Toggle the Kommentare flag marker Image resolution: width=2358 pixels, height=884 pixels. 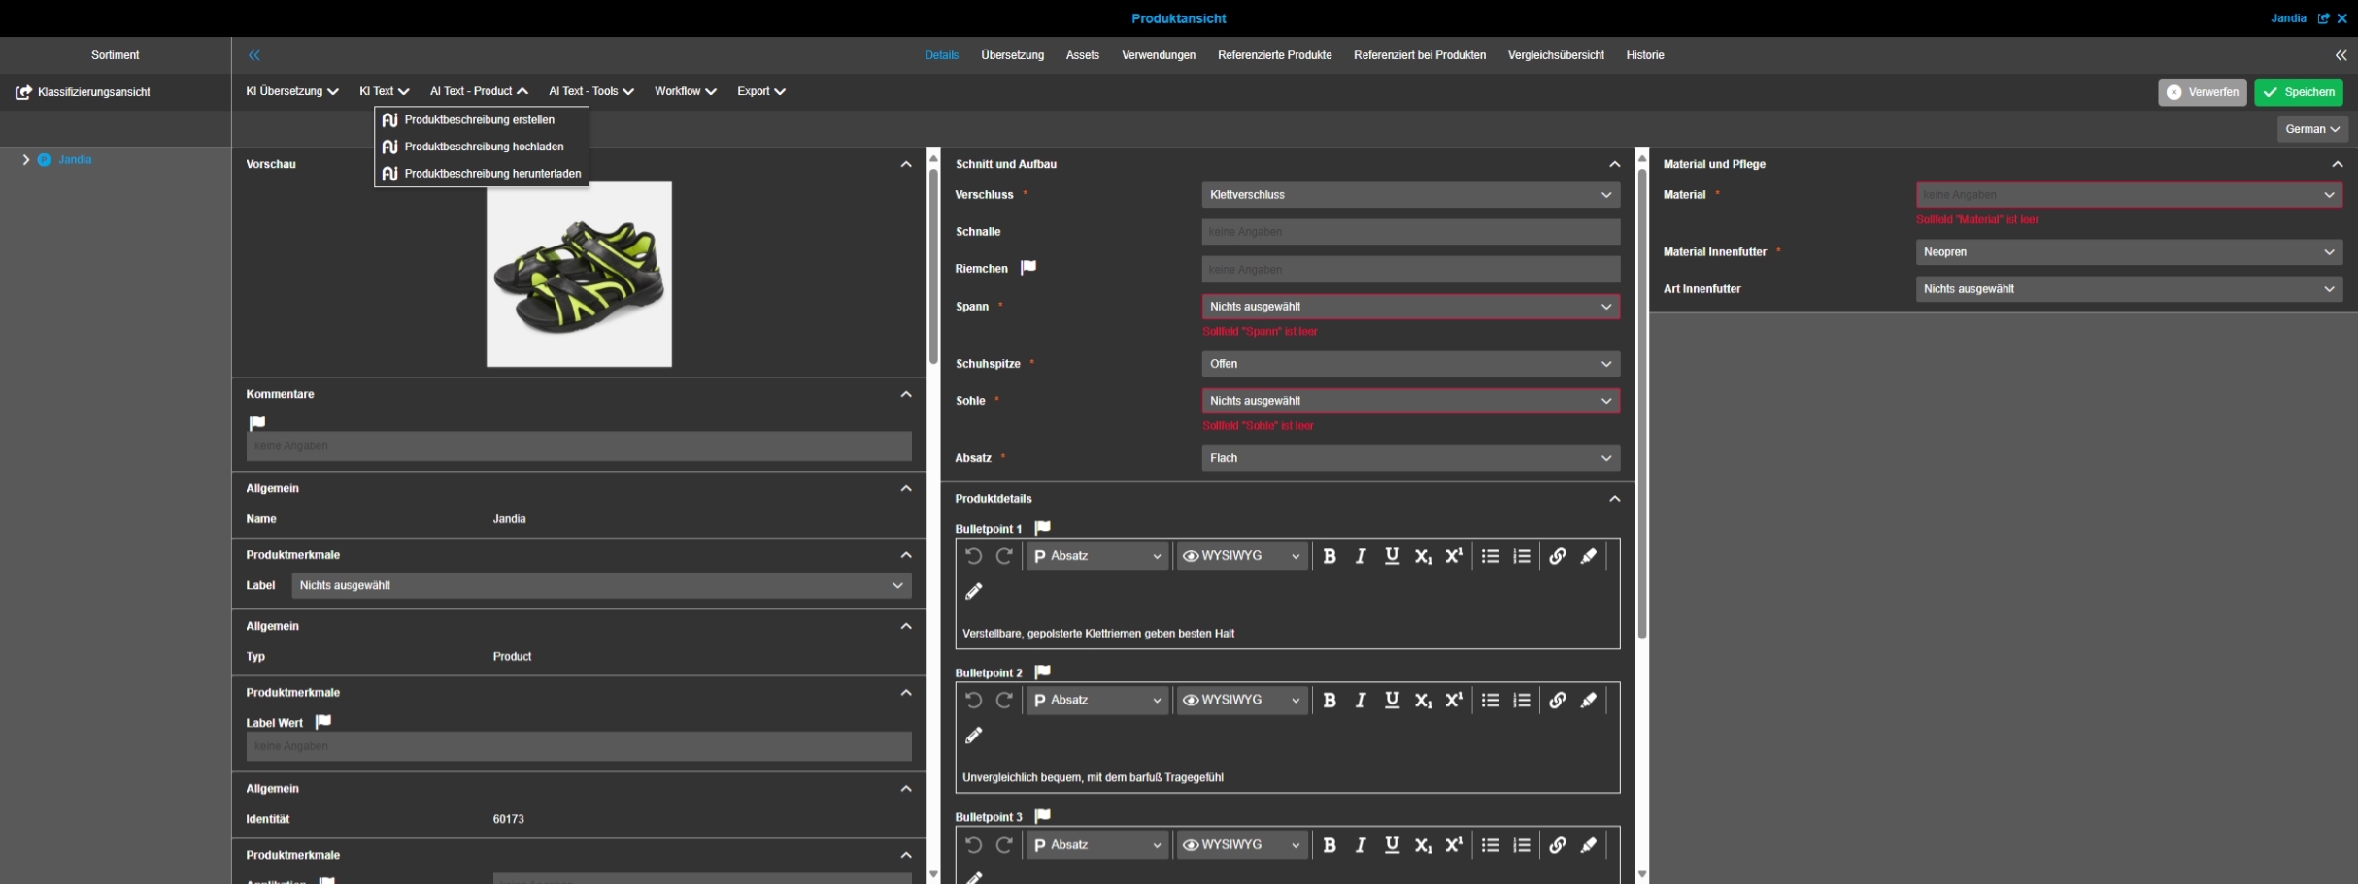[257, 423]
